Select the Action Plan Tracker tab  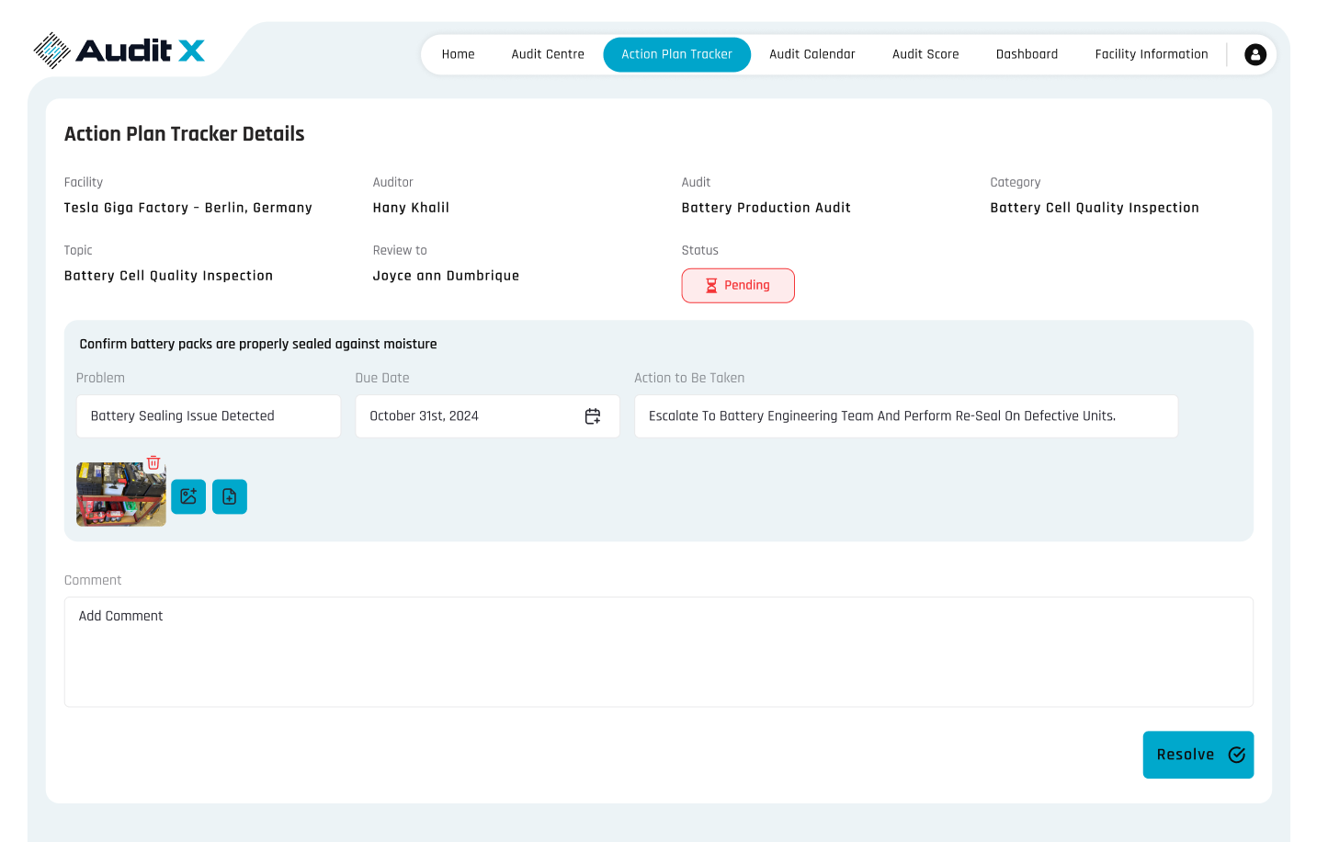point(676,54)
